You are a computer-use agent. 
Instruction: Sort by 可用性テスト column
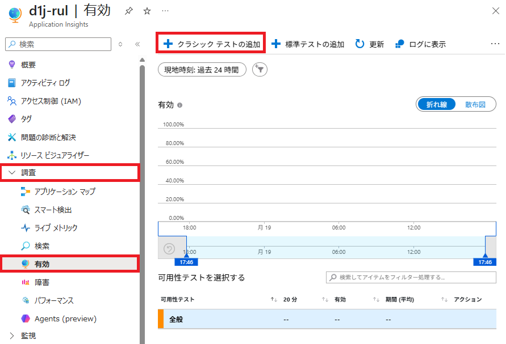tap(274, 299)
